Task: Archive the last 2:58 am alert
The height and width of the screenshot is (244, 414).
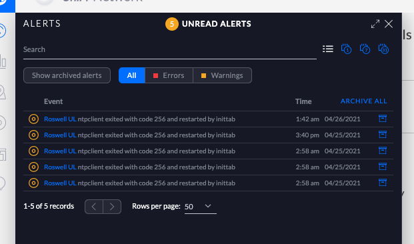Action: tap(382, 183)
